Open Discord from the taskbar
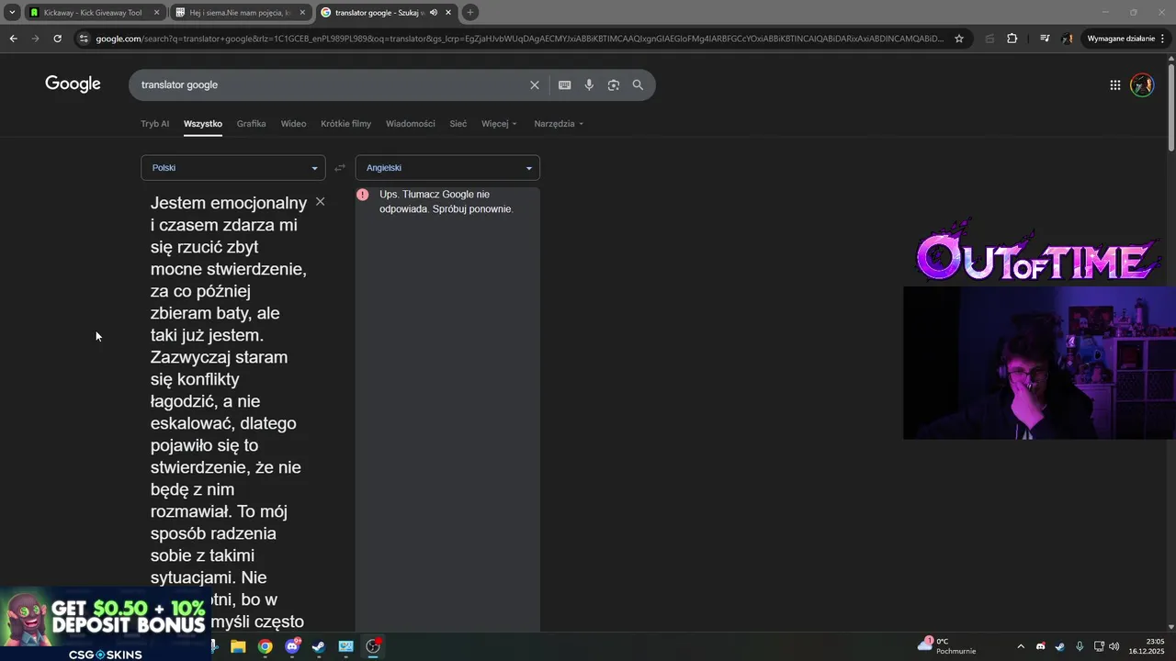This screenshot has width=1176, height=661. 292,646
